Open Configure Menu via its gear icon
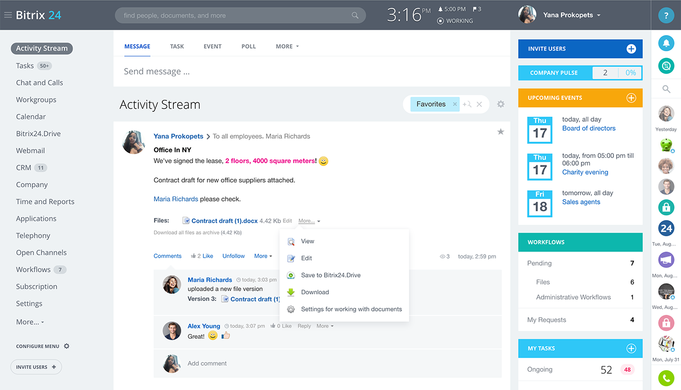Screen dimensions: 681x390 (x=67, y=346)
